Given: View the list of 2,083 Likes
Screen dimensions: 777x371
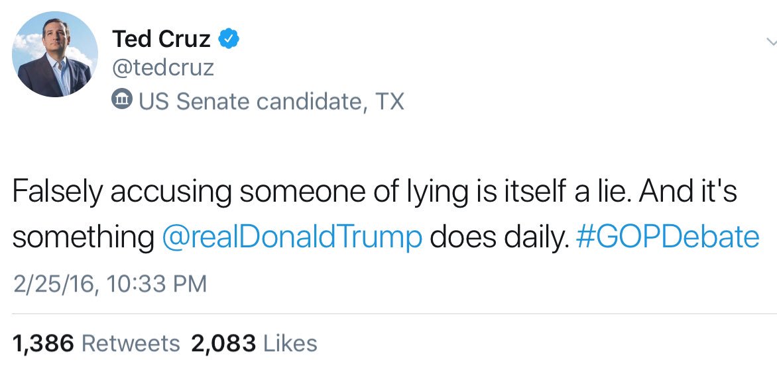Looking at the screenshot, I should pos(254,343).
